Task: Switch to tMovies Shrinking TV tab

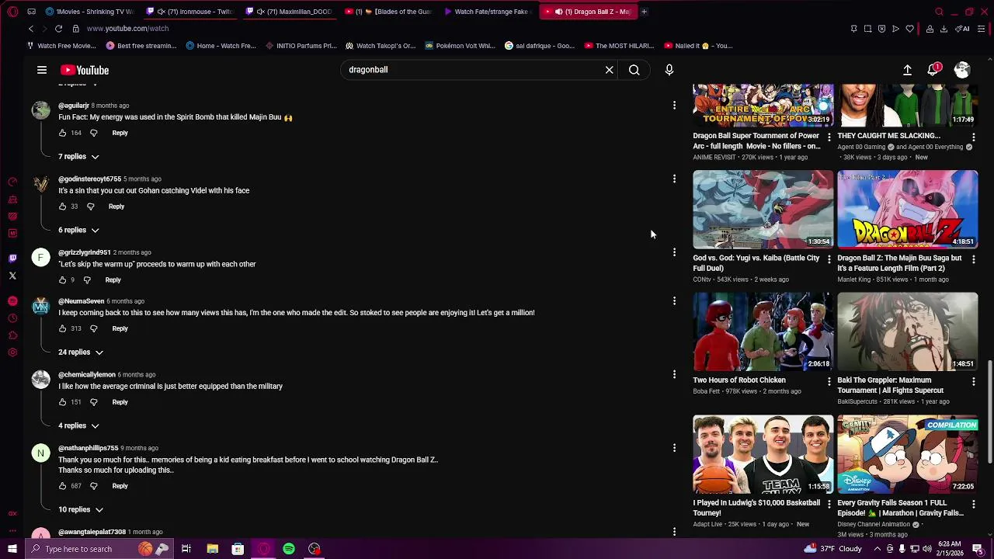Action: pyautogui.click(x=90, y=12)
